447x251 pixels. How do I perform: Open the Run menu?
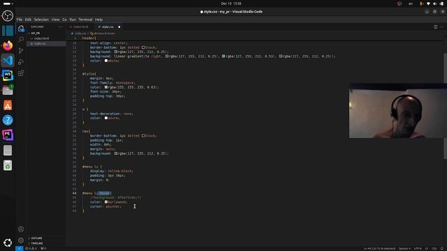(73, 20)
